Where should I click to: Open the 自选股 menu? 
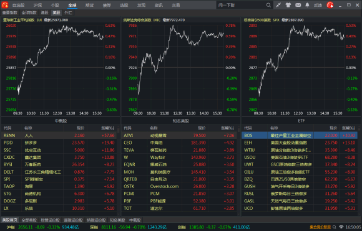[18, 5]
